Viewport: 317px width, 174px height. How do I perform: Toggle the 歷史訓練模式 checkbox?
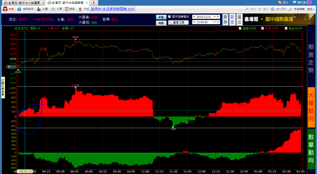click(x=170, y=17)
